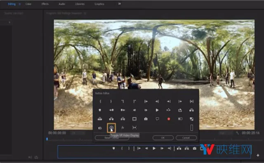Play the sequence from the transport bar
This screenshot has height=163, width=264.
coord(154,148)
